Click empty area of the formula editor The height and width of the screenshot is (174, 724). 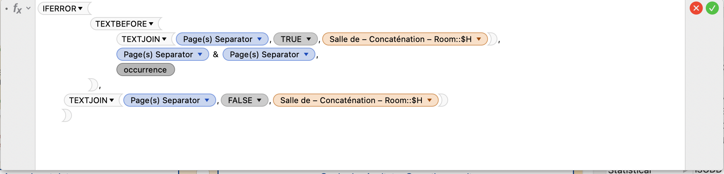point(365,142)
